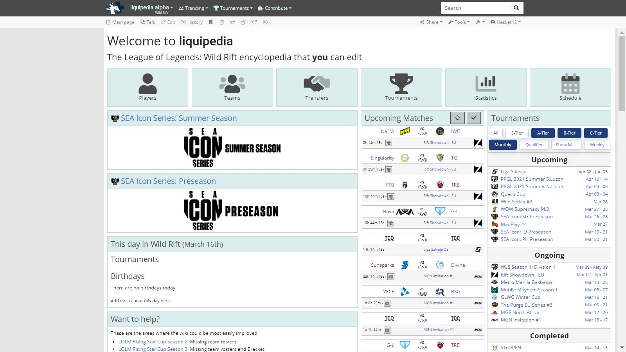
Task: Open SEA Icon Series: Summer Season link
Action: (x=179, y=118)
